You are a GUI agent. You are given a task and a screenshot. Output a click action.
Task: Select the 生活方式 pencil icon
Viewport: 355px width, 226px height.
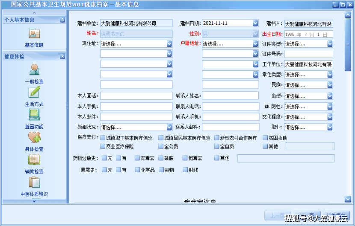coord(34,92)
